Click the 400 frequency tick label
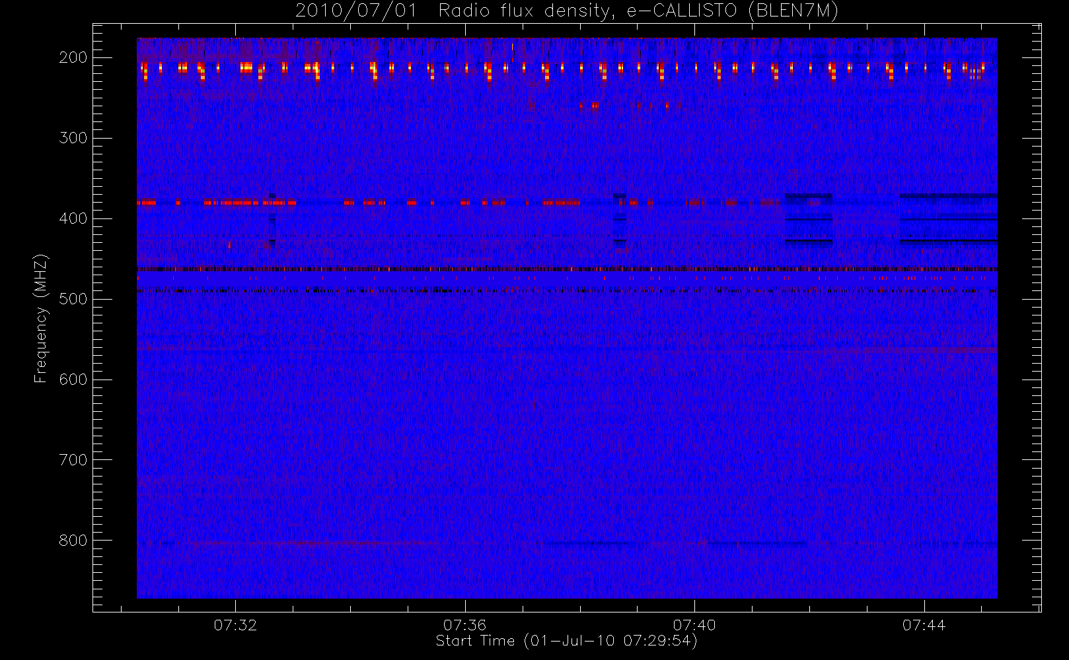Image resolution: width=1069 pixels, height=660 pixels. [73, 218]
